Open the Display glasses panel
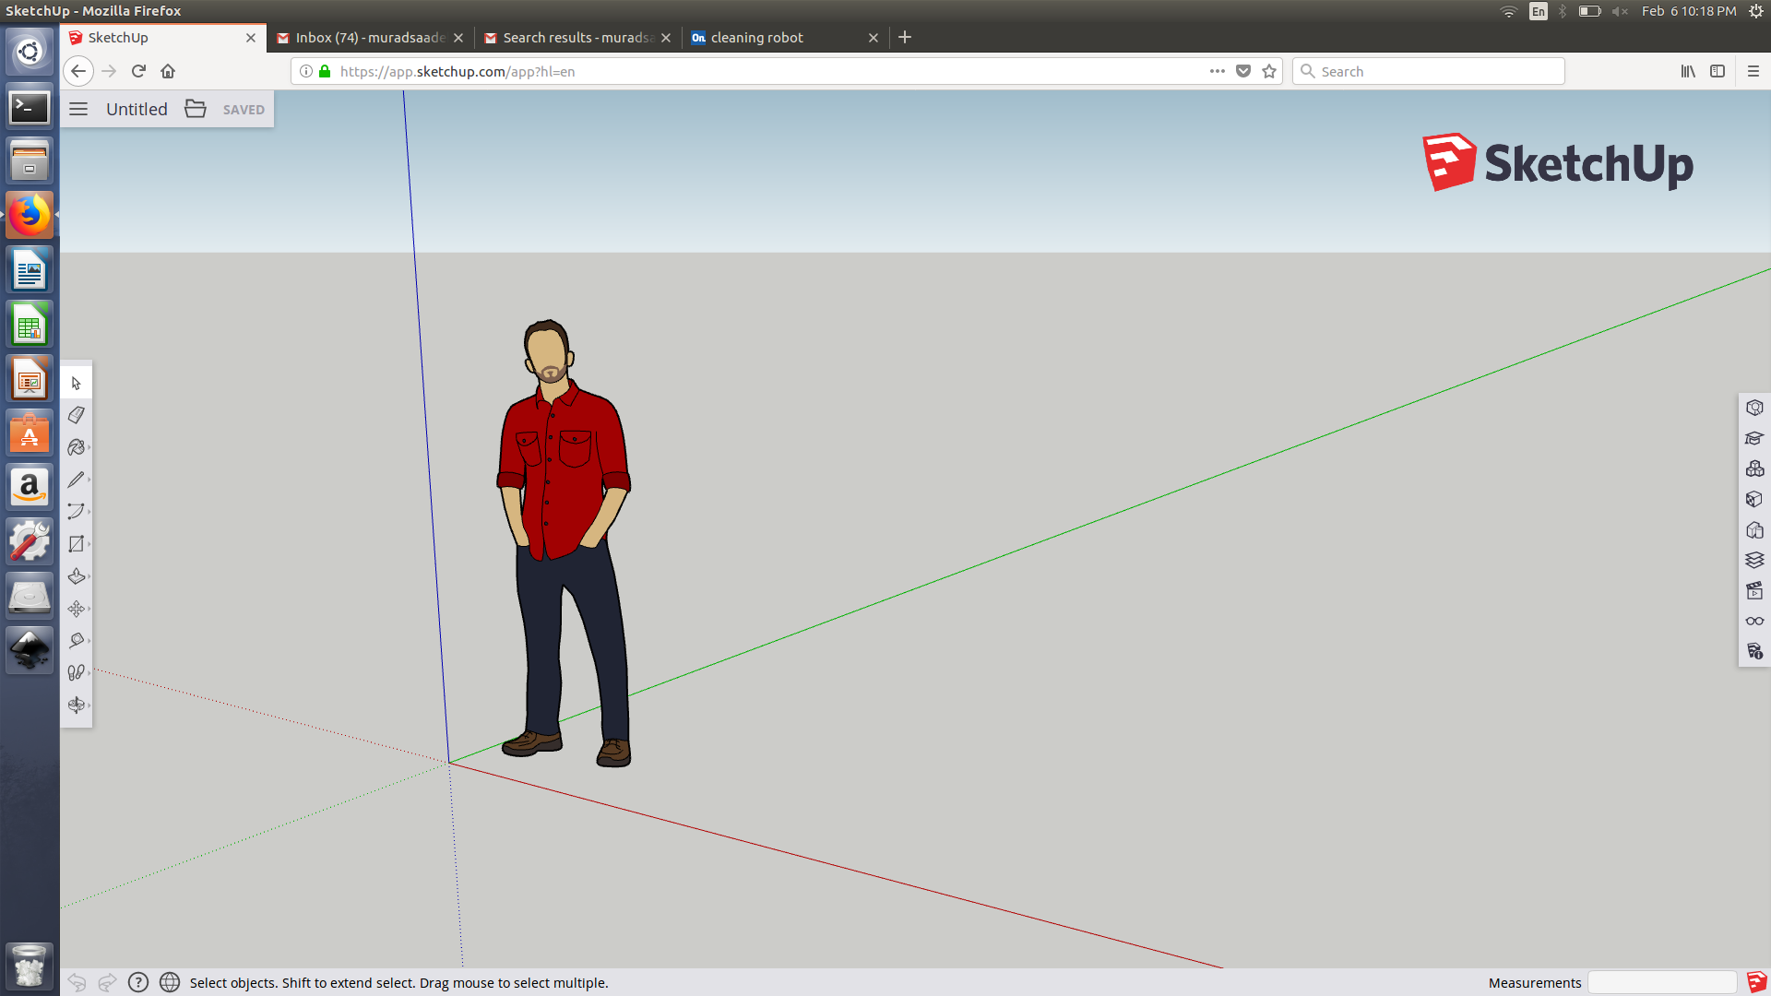 (1754, 621)
